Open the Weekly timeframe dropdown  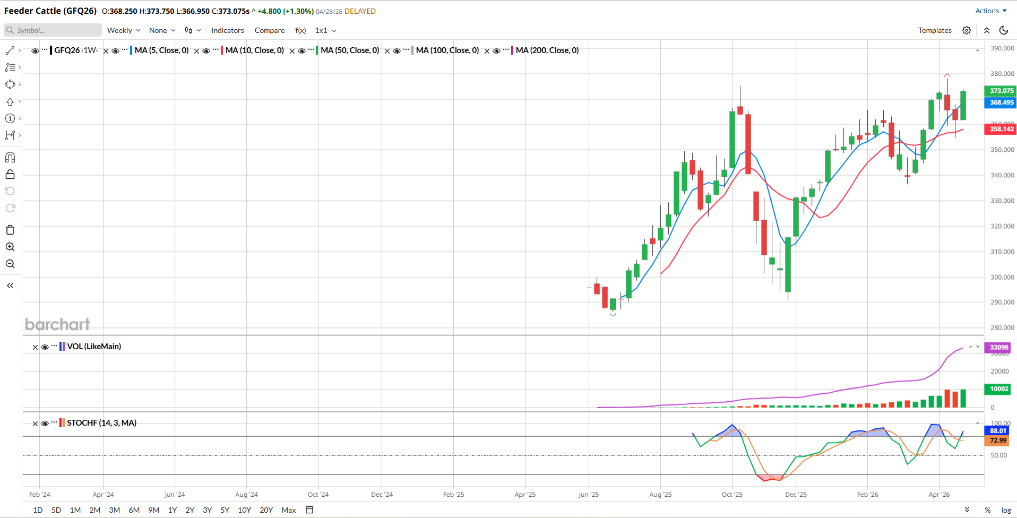coord(124,30)
